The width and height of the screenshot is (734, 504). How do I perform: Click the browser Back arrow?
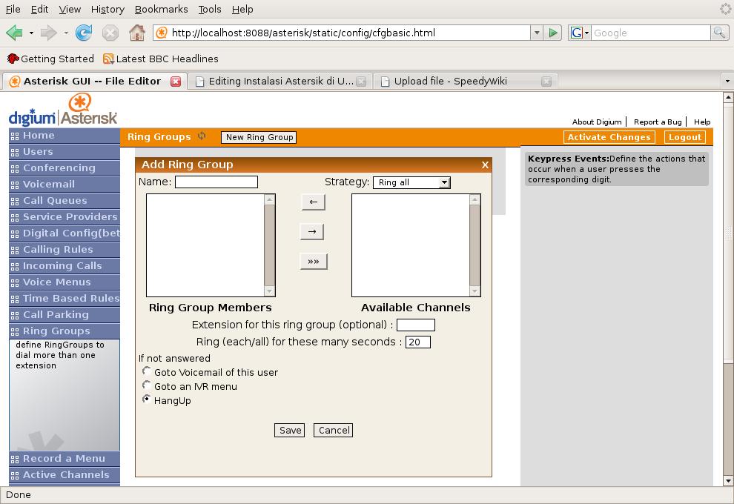pos(14,33)
